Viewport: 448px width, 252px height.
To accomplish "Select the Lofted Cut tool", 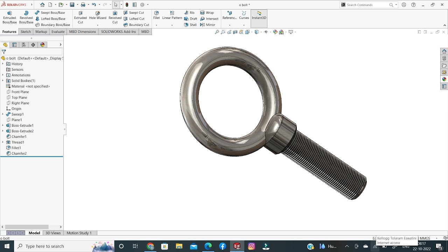I will tap(134, 19).
